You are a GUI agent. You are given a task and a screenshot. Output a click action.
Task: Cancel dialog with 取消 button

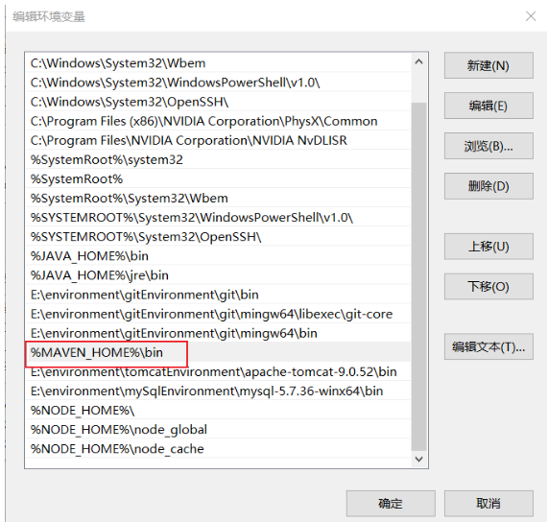pos(488,504)
